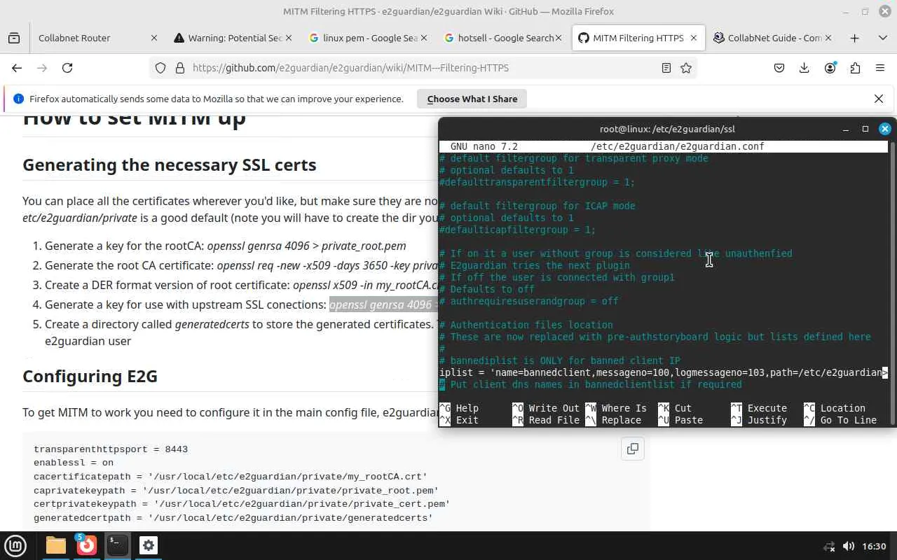Reload the current GitHub wiki page

pos(67,68)
